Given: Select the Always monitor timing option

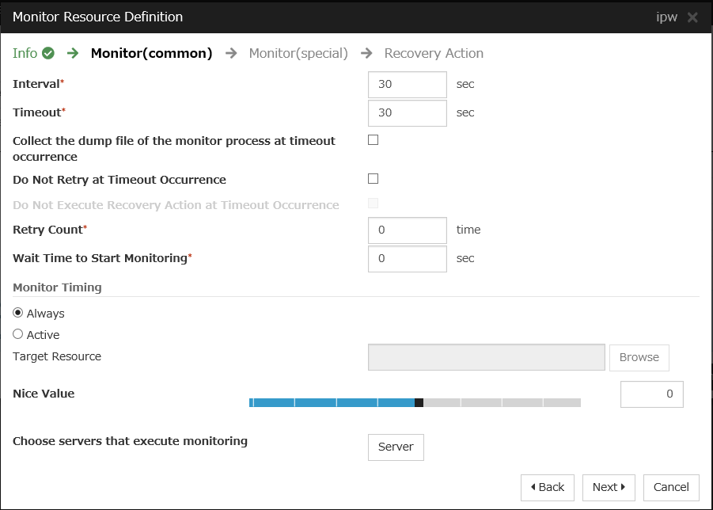Looking at the screenshot, I should coord(18,313).
